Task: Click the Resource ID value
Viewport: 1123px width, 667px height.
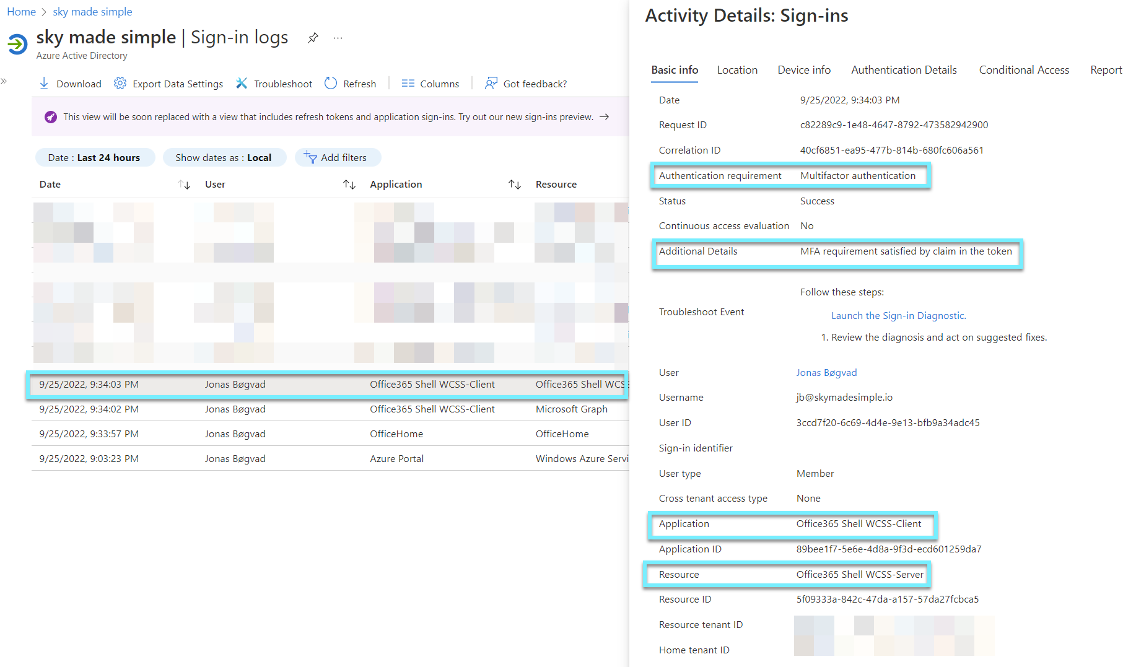Action: pyautogui.click(x=887, y=599)
